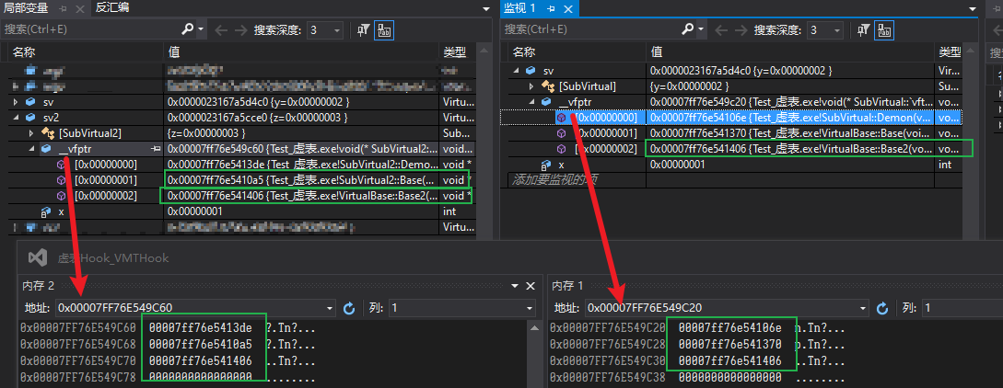Expand the sv variable in 局部变量
1003x388 pixels.
pos(16,102)
